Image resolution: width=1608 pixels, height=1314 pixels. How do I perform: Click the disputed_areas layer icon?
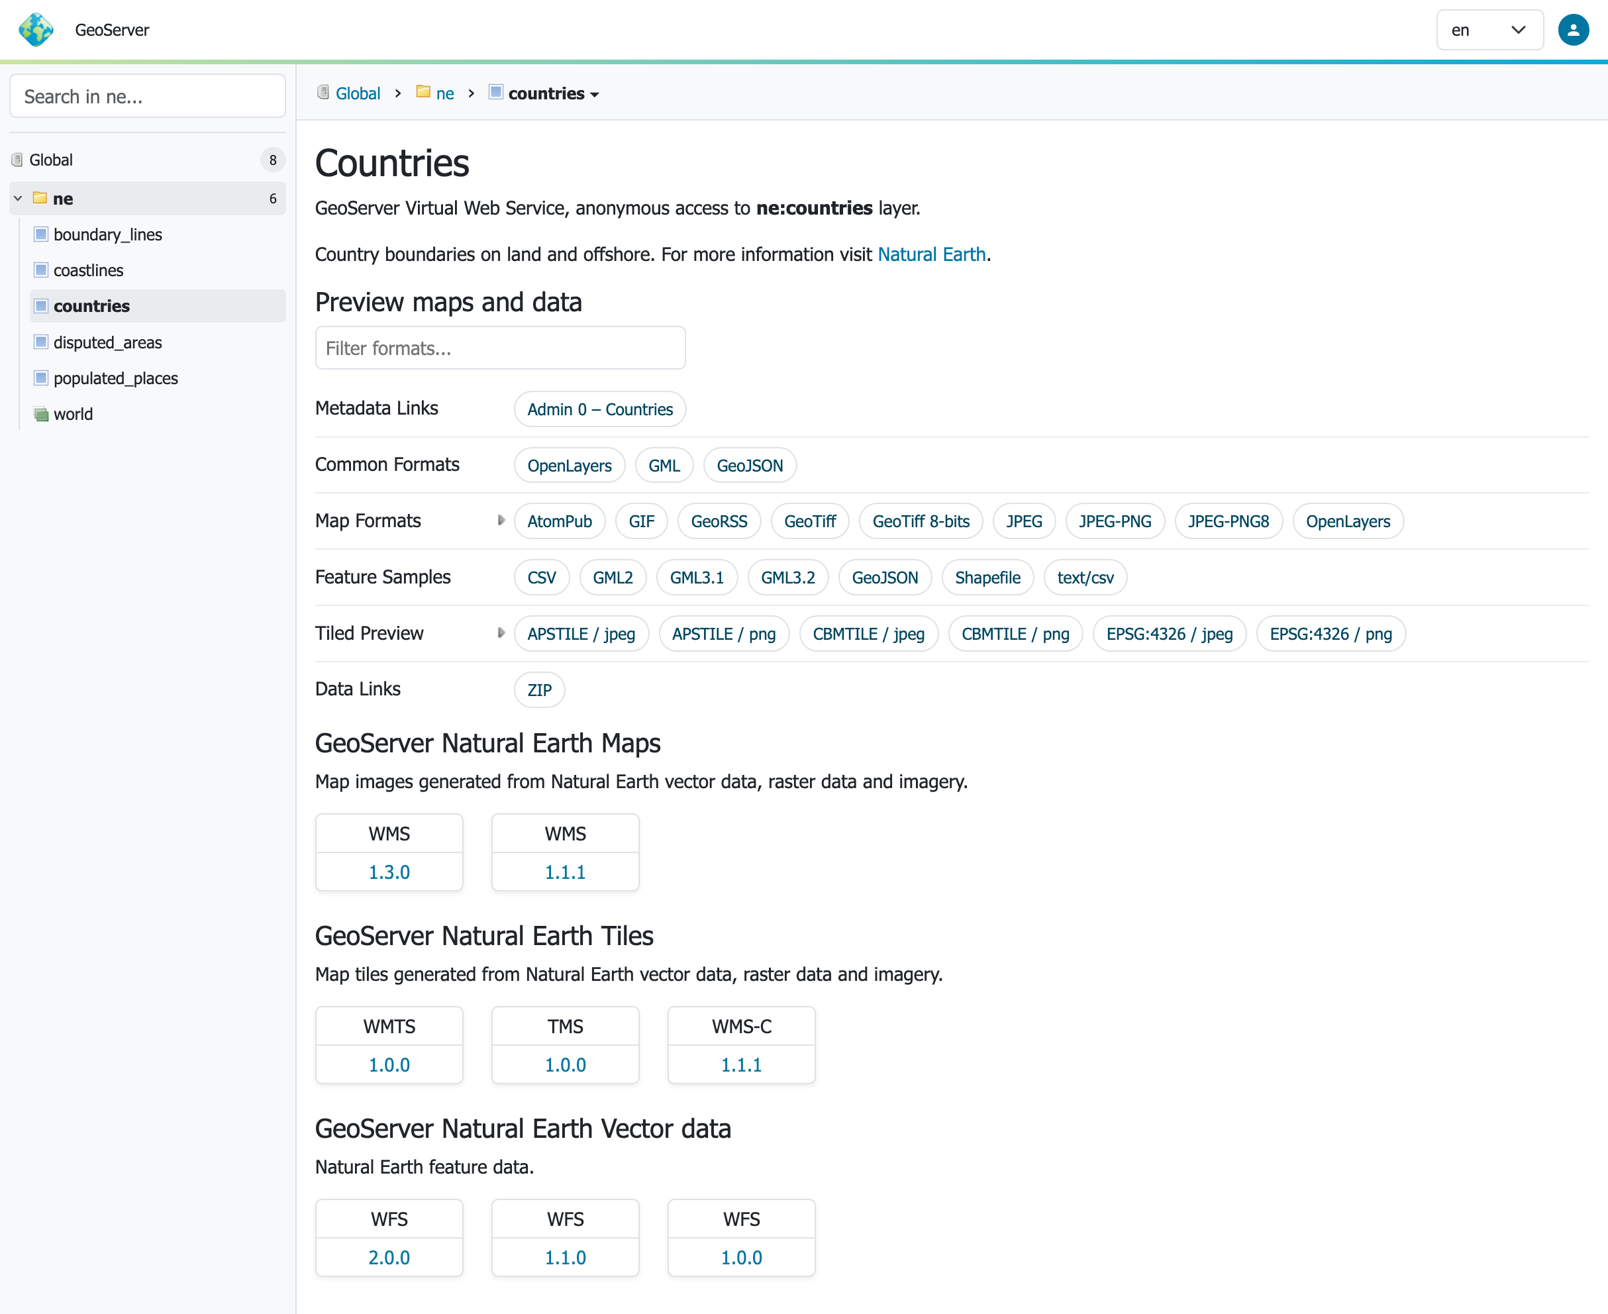coord(41,341)
